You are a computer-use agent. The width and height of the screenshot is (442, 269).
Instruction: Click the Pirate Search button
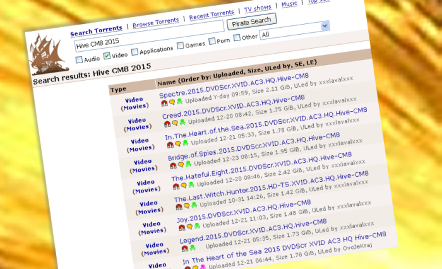251,21
